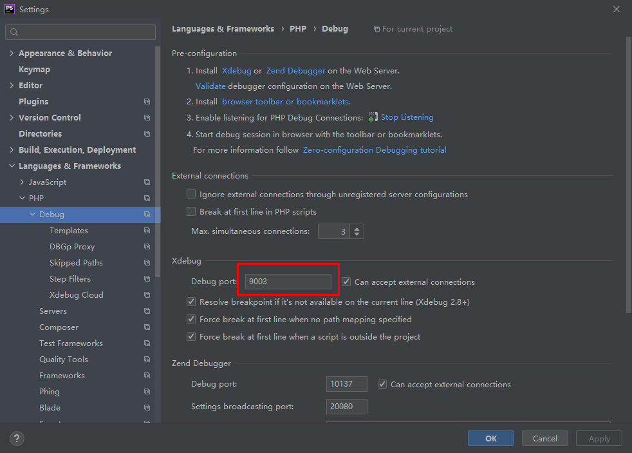Expand the Version Control section
The height and width of the screenshot is (453, 632).
pyautogui.click(x=12, y=118)
